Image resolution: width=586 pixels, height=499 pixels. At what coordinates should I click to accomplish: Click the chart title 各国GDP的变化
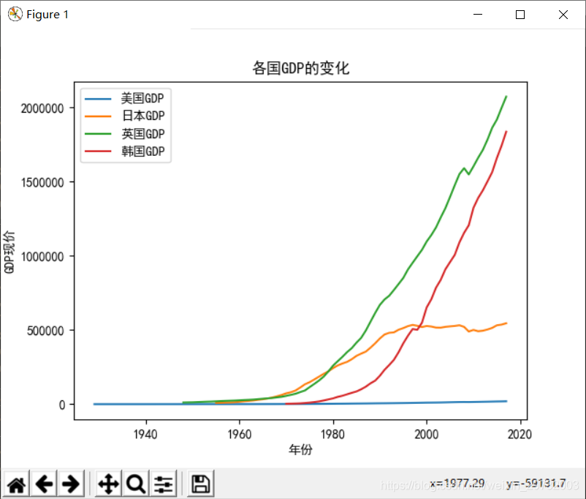coord(300,68)
